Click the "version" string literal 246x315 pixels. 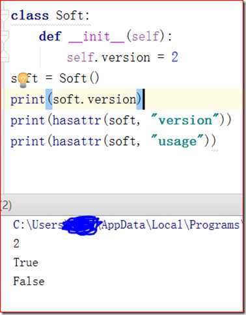[x=185, y=120]
